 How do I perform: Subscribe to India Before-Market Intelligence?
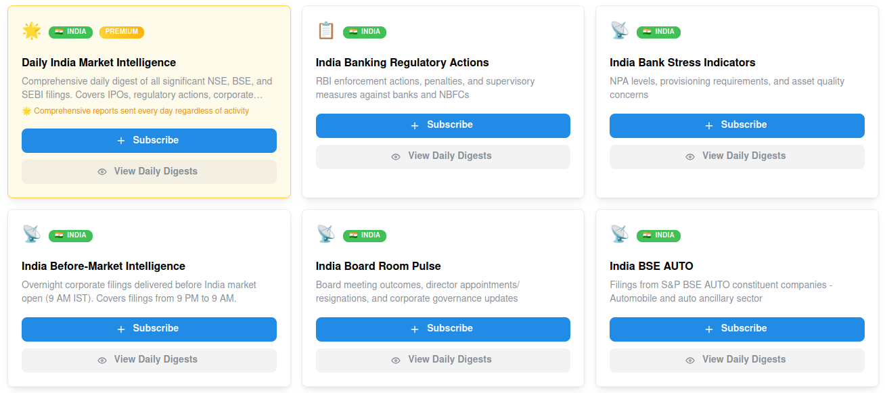click(x=149, y=329)
